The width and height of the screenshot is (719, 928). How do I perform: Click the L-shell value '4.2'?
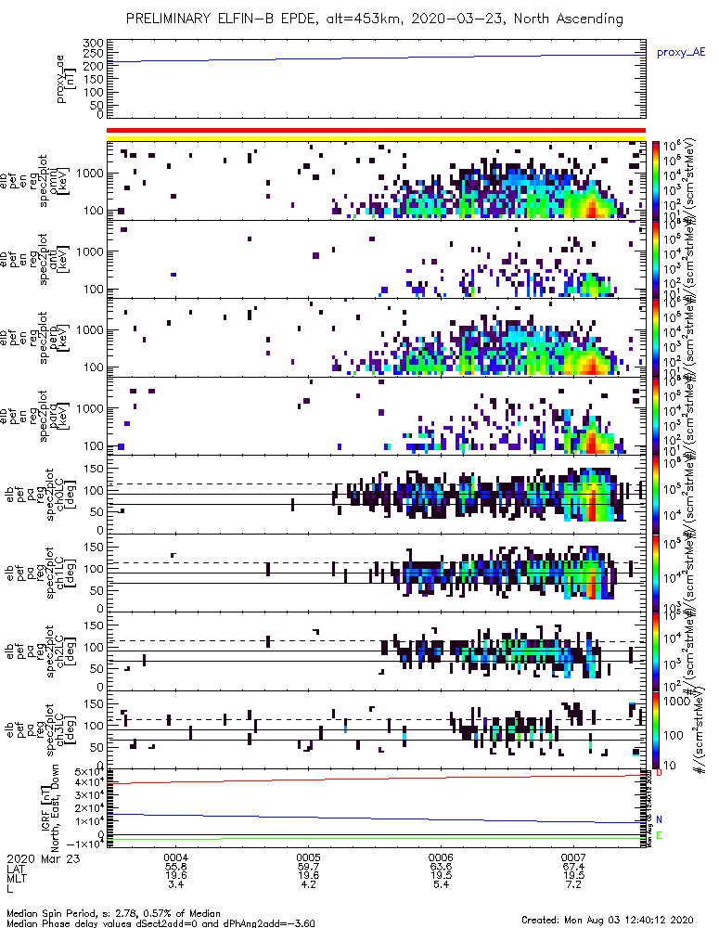[308, 884]
